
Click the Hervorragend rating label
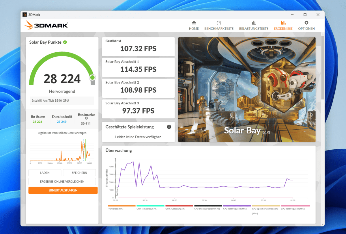pos(62,92)
